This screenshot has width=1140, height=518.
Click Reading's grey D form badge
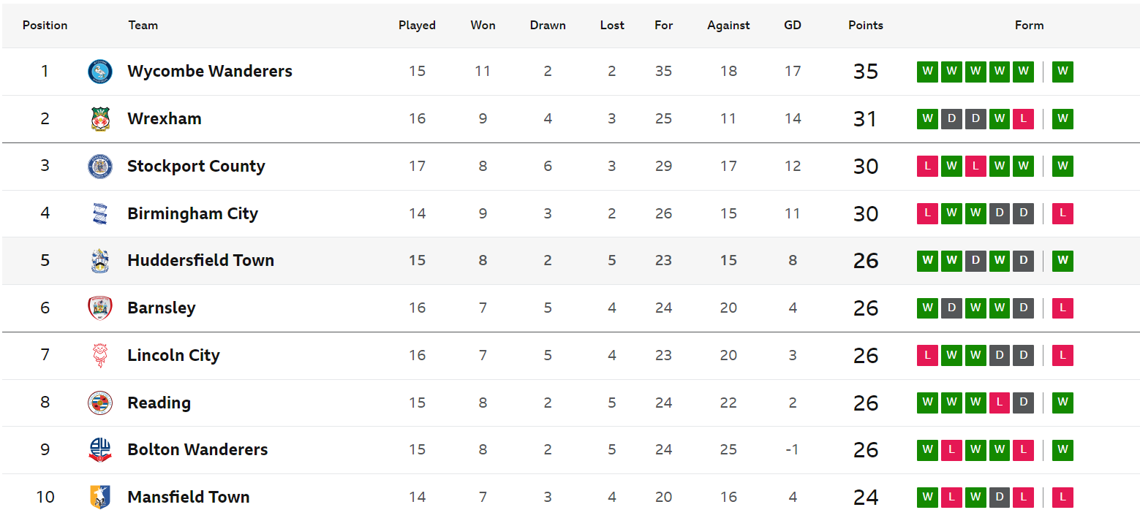(x=1024, y=403)
